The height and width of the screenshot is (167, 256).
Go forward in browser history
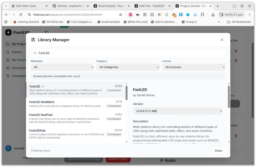(14, 15)
